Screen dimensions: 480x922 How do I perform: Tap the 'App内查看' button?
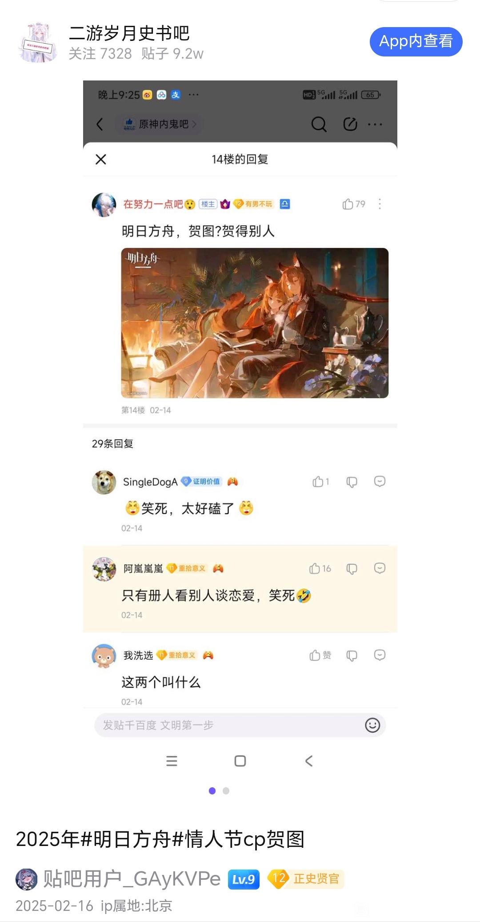[x=416, y=41]
